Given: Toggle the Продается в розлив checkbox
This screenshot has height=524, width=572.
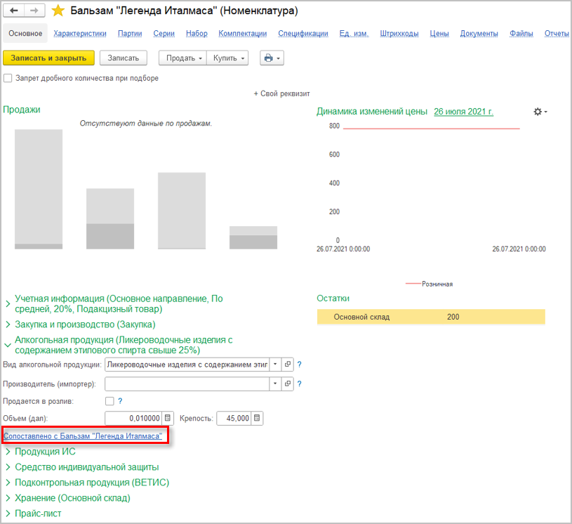Looking at the screenshot, I should [x=109, y=401].
